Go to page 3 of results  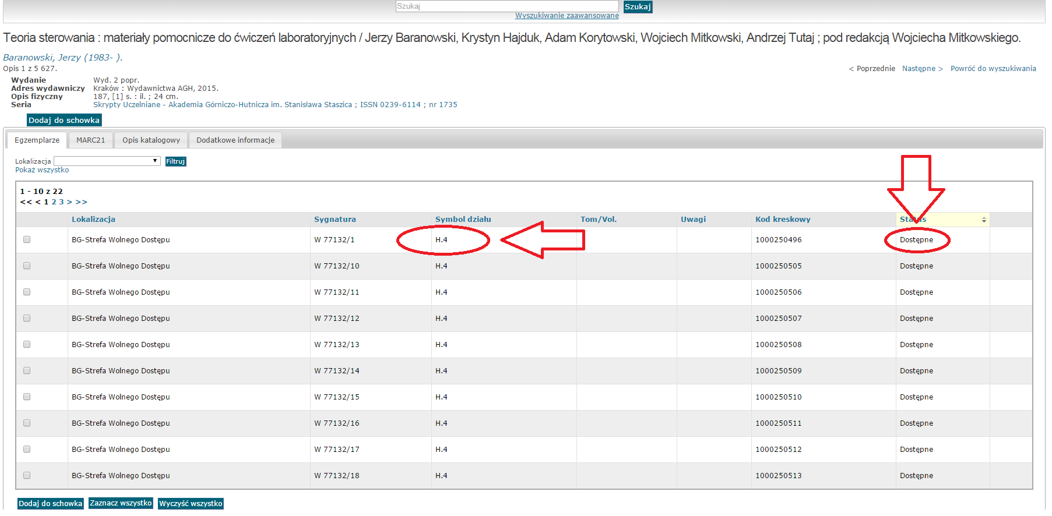pos(61,202)
